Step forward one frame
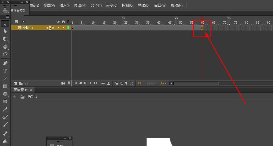The width and height of the screenshot is (273, 146). [x=90, y=83]
